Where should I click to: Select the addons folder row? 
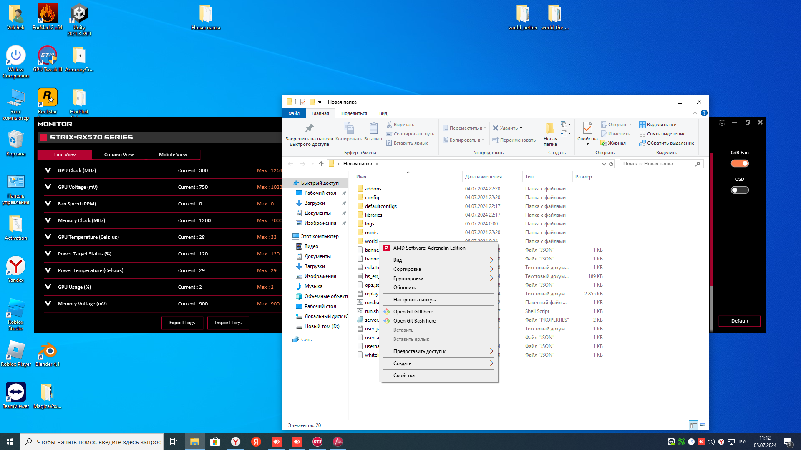coord(480,189)
